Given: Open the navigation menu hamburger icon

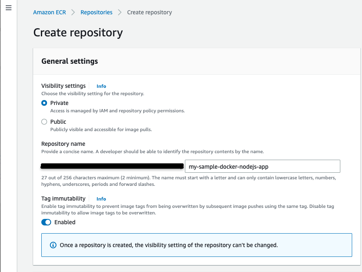Looking at the screenshot, I should [x=9, y=8].
